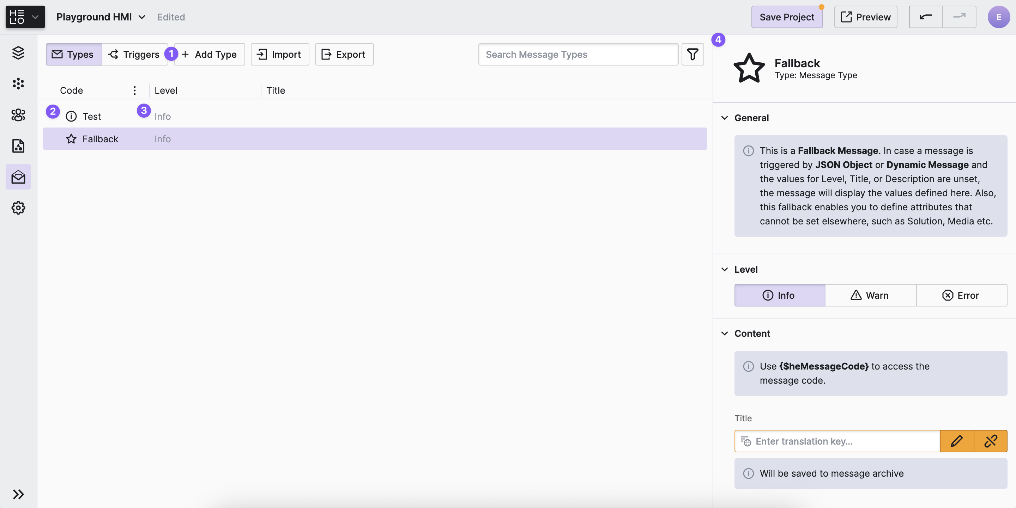This screenshot has height=508, width=1016.
Task: Click the filter funnel icon
Action: click(693, 54)
